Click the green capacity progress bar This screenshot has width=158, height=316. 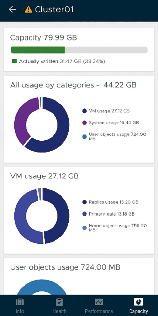tap(79, 50)
